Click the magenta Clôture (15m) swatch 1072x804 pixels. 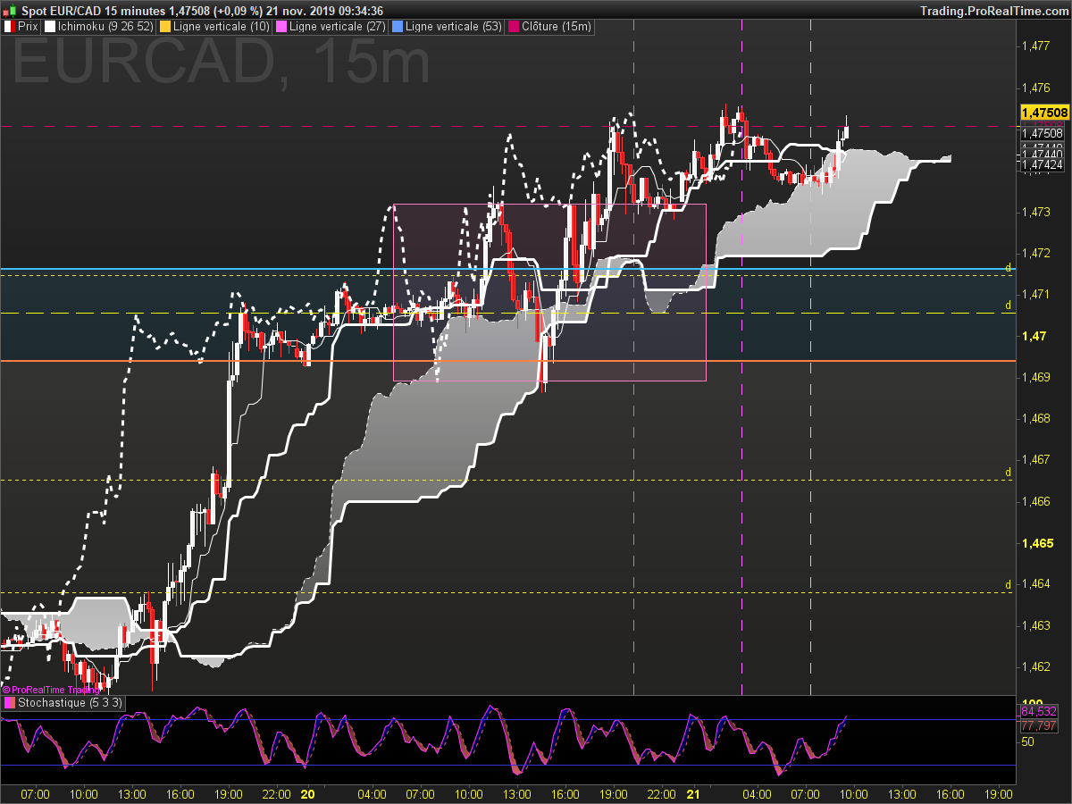[x=513, y=27]
